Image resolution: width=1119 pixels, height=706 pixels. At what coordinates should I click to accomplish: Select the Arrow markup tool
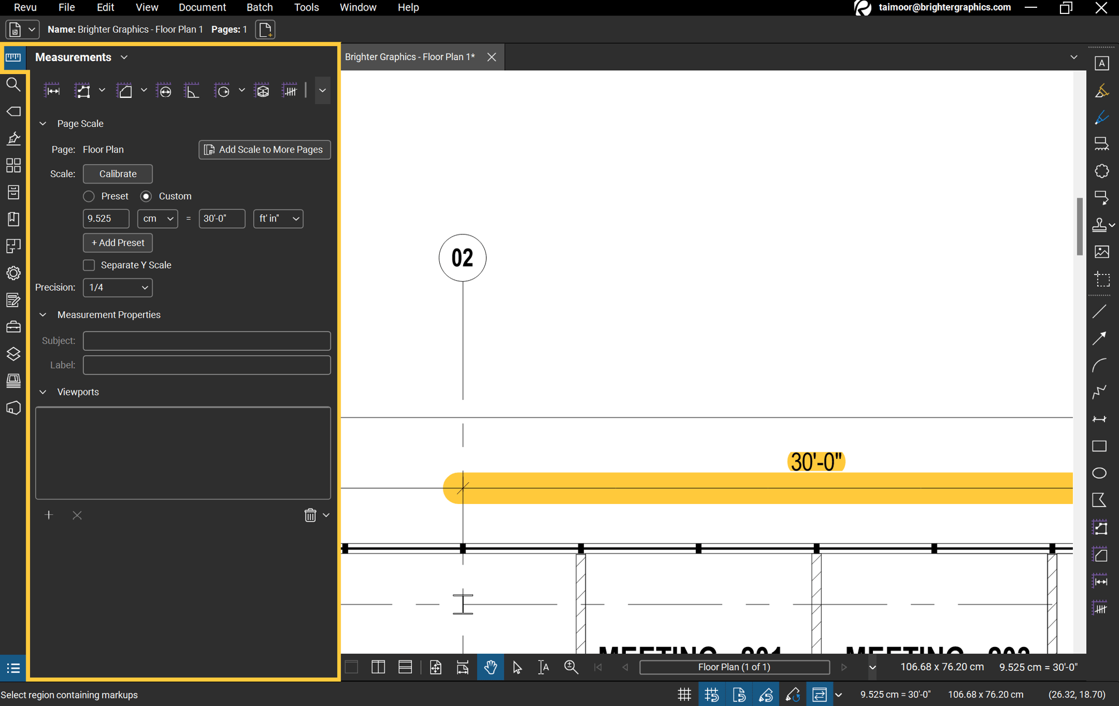tap(1100, 339)
